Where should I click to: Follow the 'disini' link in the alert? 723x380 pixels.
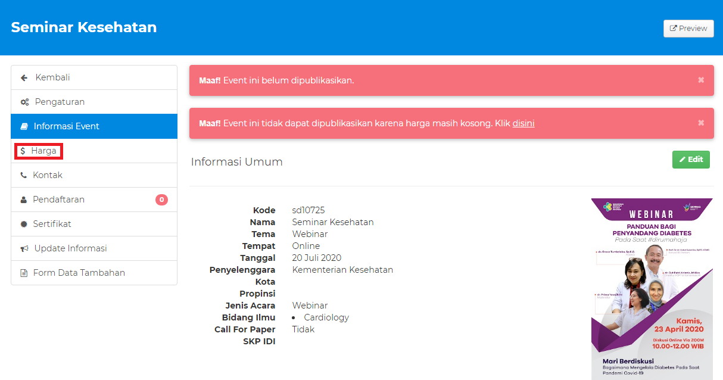[x=523, y=123]
